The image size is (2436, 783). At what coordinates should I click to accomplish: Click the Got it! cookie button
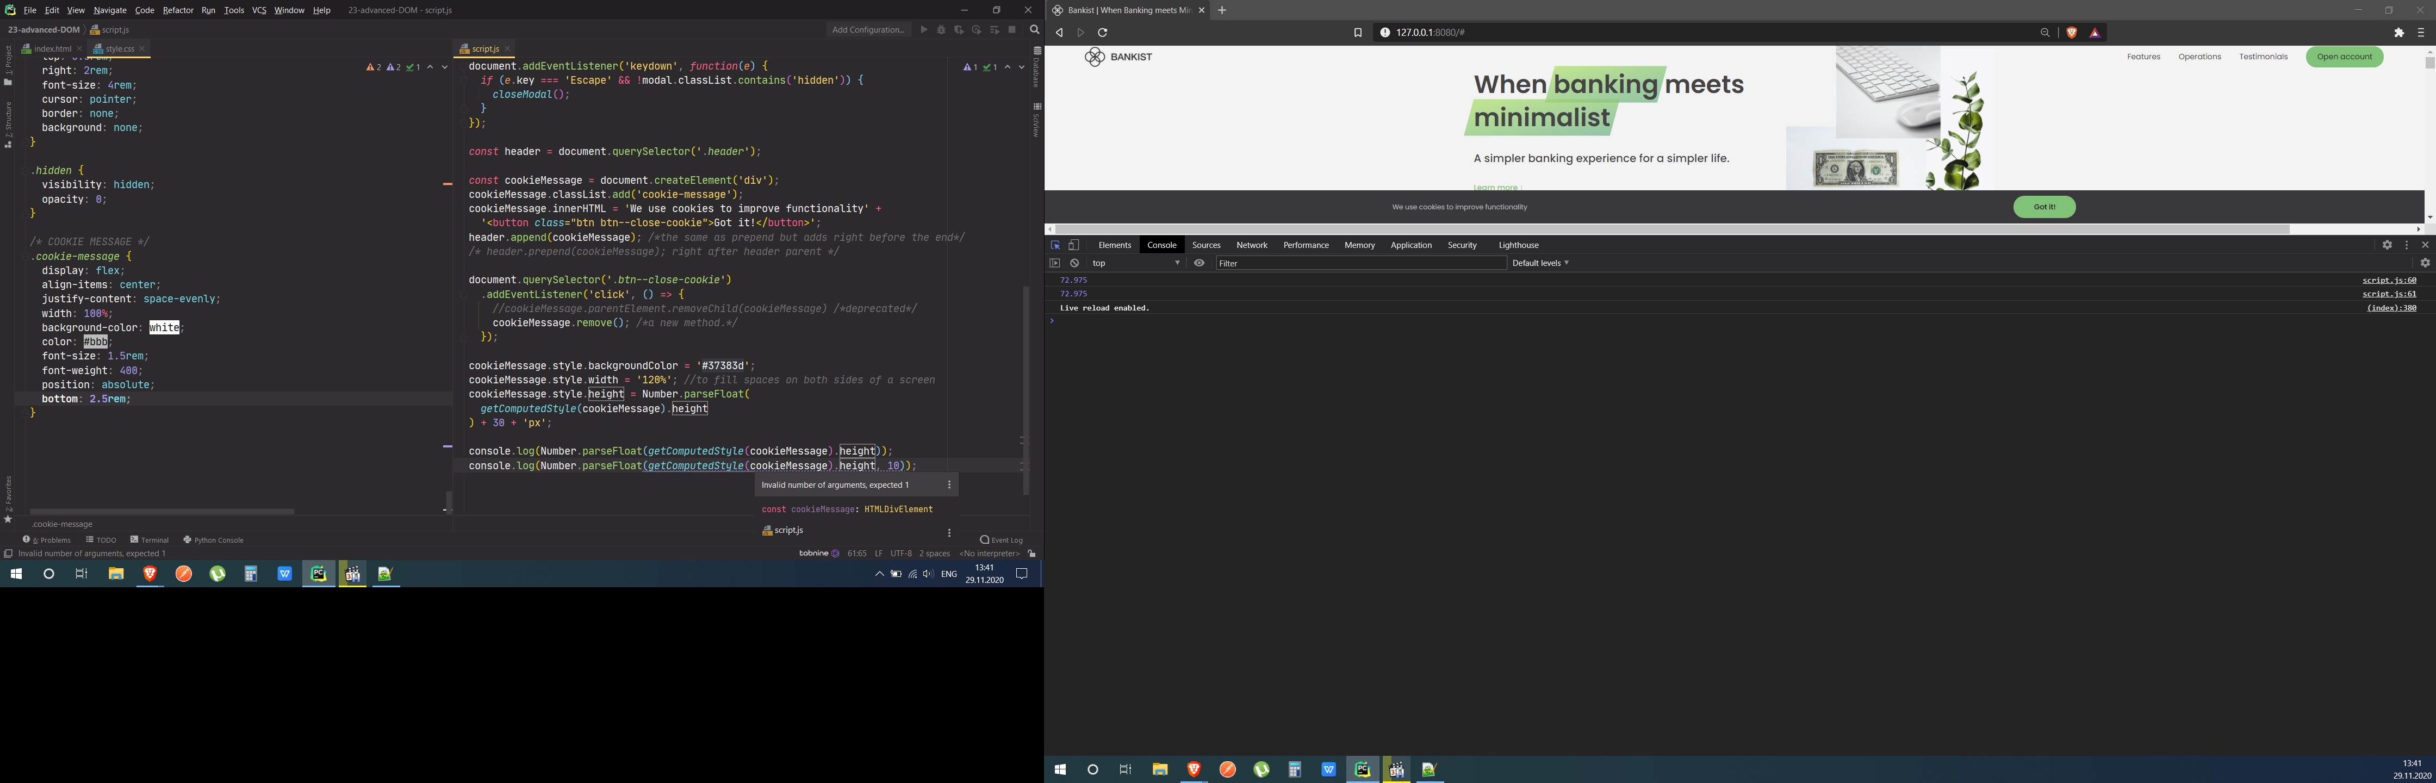[2043, 207]
